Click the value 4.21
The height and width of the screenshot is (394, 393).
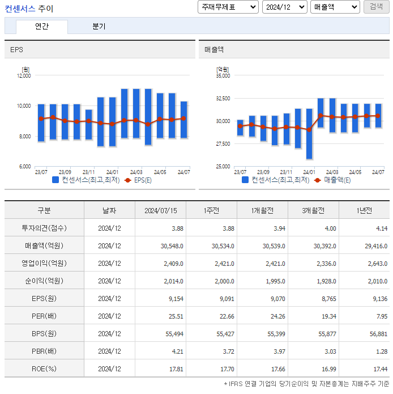click(177, 351)
